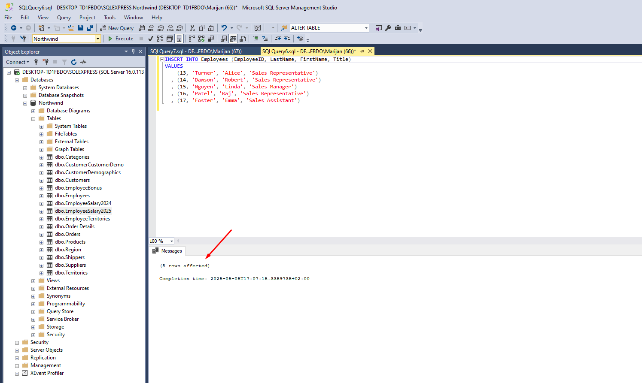Click the Save All icon

[x=90, y=28]
